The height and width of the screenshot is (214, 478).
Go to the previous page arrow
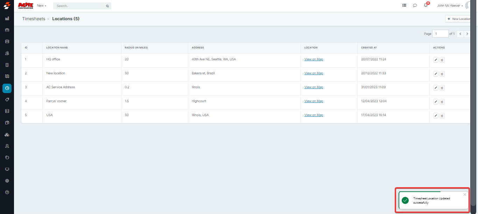pyautogui.click(x=460, y=34)
